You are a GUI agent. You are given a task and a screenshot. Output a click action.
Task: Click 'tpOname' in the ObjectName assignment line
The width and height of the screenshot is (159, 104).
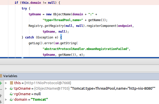(35, 14)
